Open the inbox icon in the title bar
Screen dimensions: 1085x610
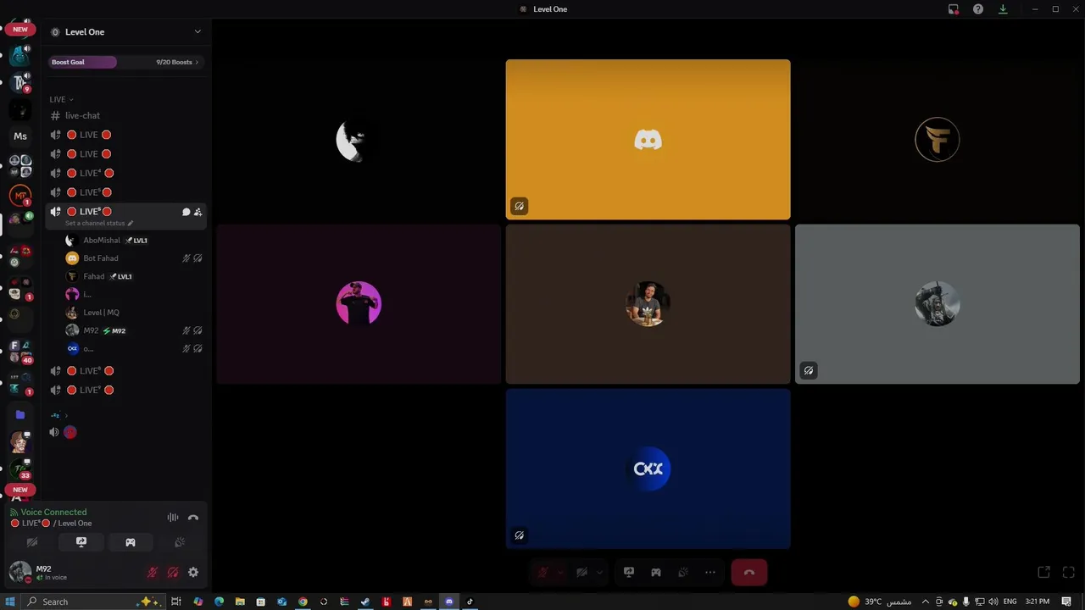[954, 9]
